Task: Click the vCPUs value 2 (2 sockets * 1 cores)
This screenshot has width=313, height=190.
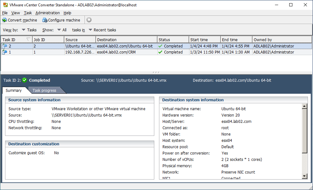Action: coord(241,160)
